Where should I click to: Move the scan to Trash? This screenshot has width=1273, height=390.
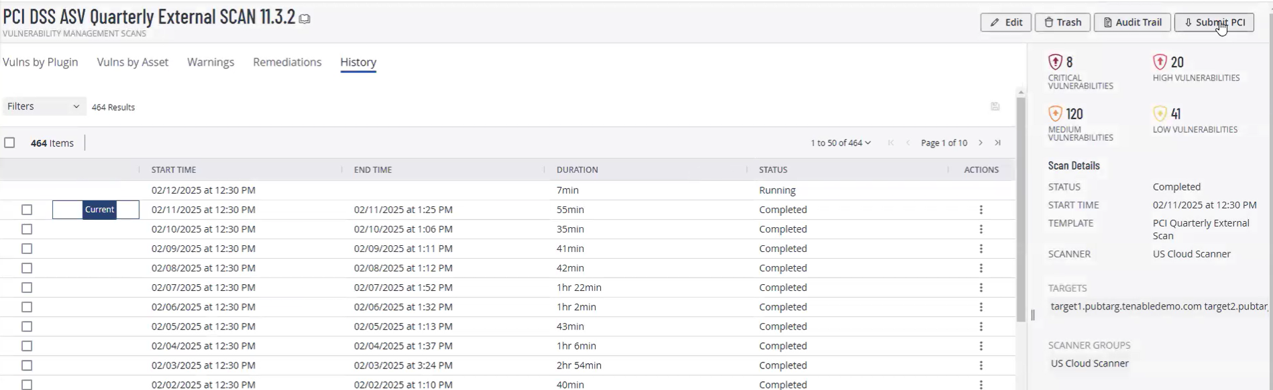(1062, 22)
